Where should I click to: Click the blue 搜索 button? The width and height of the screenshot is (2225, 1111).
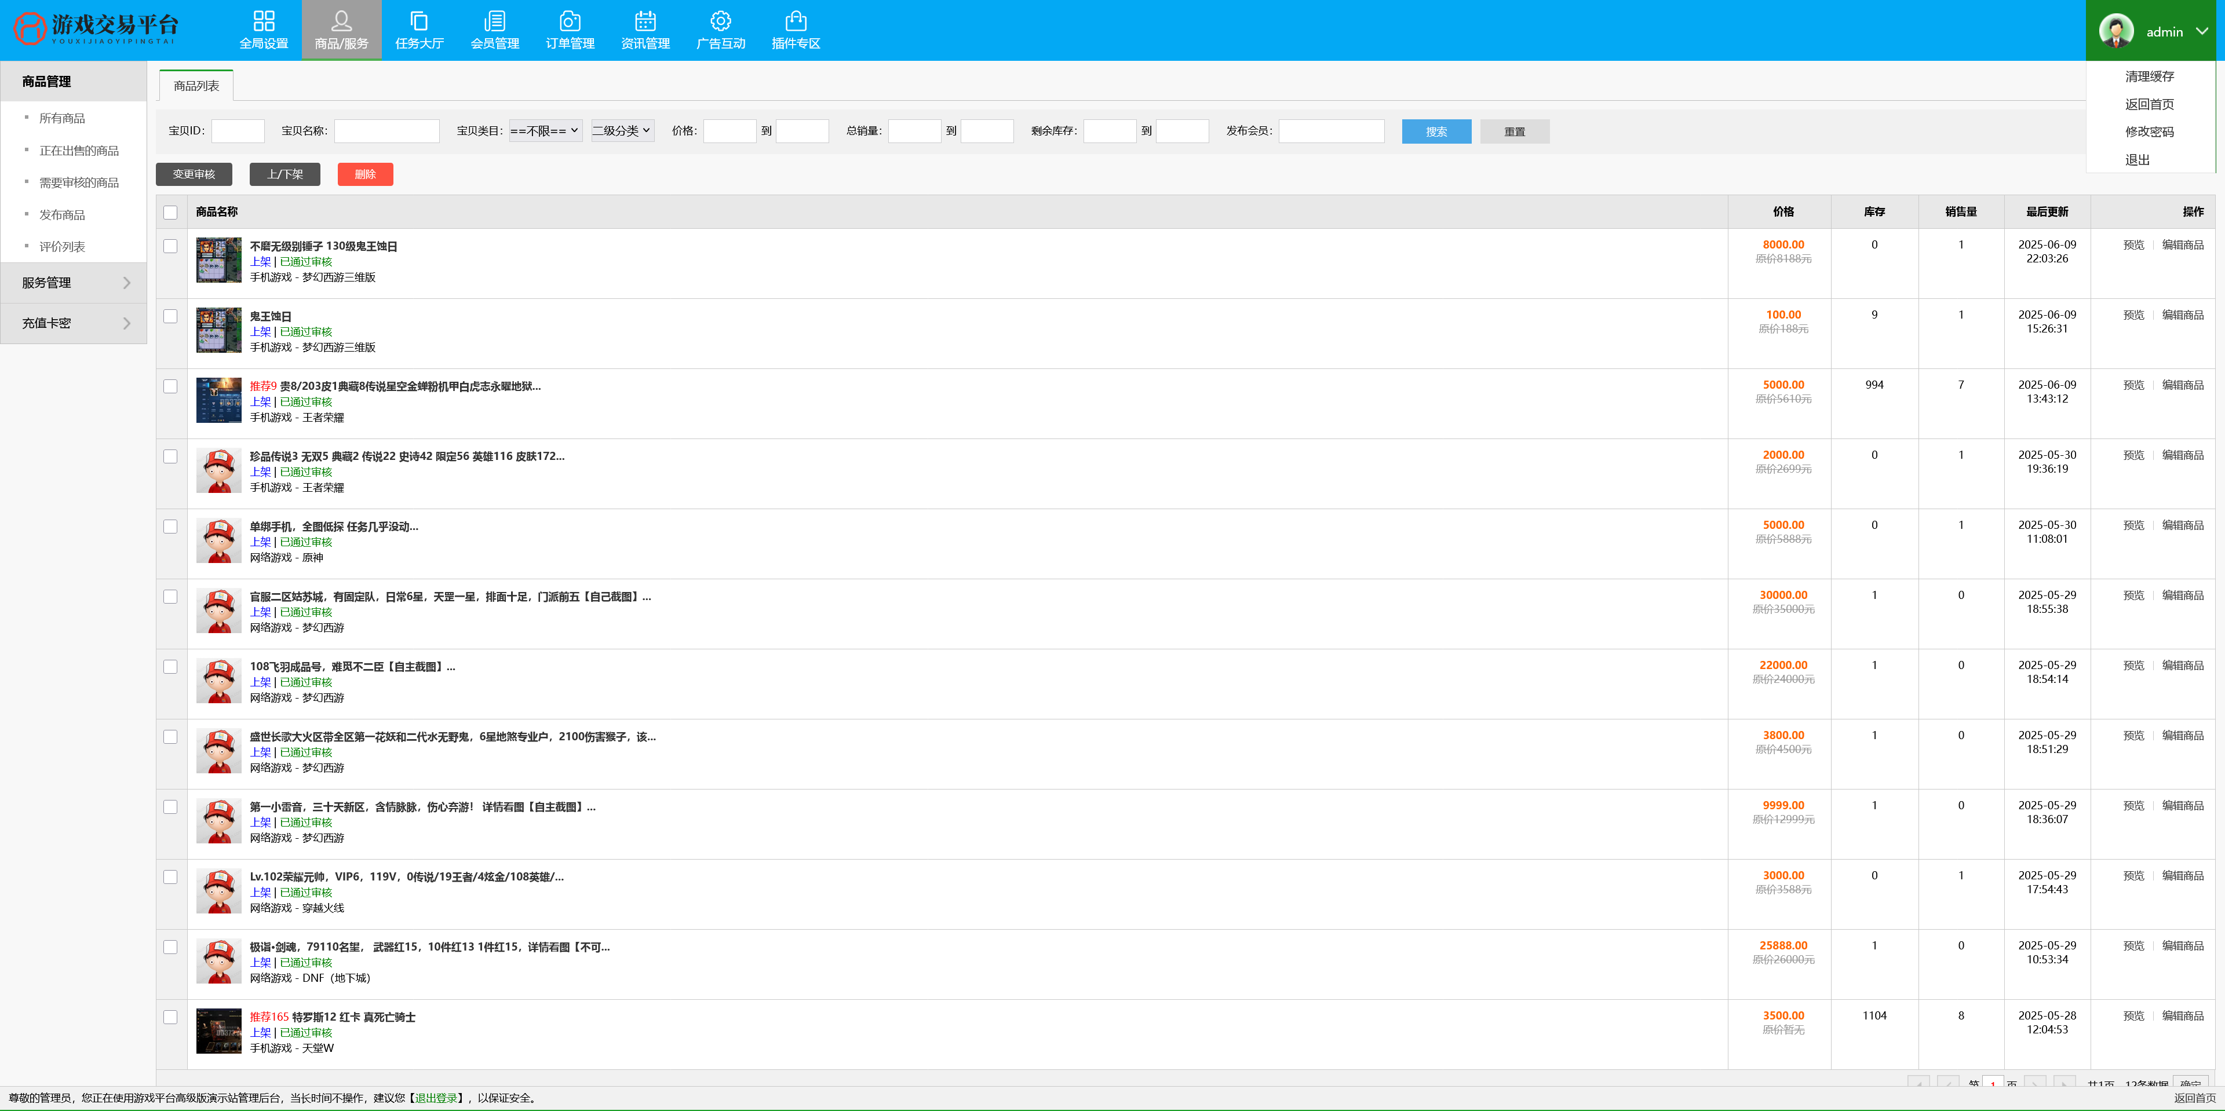(1436, 132)
